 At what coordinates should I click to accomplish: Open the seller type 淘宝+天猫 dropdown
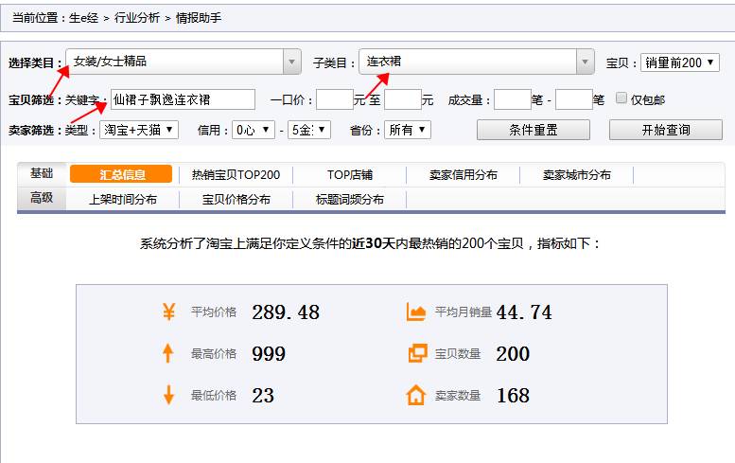coord(139,130)
